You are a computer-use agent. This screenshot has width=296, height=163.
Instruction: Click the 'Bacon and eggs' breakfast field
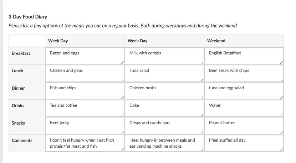(x=85, y=56)
